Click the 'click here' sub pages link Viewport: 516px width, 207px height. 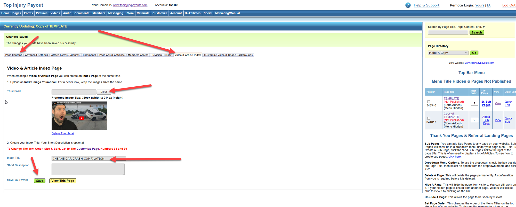click(454, 157)
